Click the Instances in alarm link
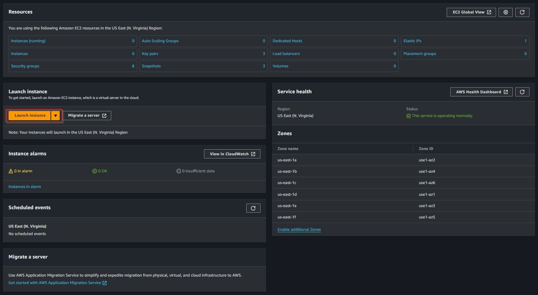Screen dimensions: 538x295 point(25,187)
